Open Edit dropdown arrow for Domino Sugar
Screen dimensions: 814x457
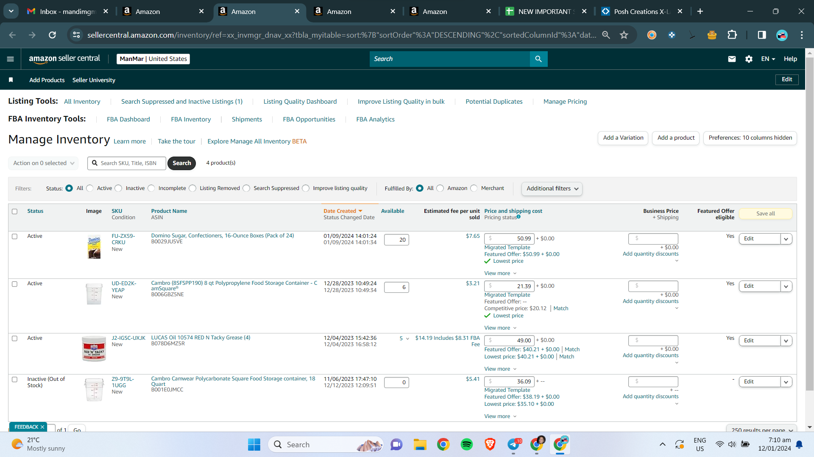pyautogui.click(x=786, y=239)
